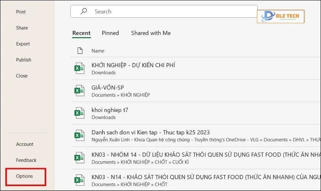This screenshot has width=321, height=191.
Task: Select the Recent tab
Action: (x=81, y=33)
